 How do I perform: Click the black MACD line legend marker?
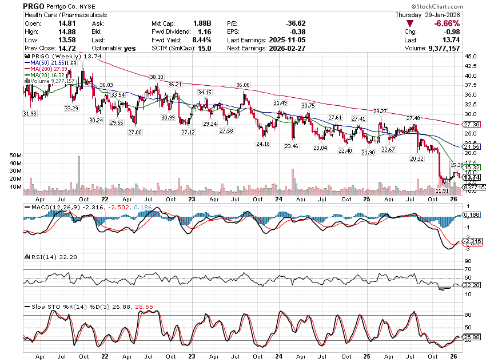(26, 206)
